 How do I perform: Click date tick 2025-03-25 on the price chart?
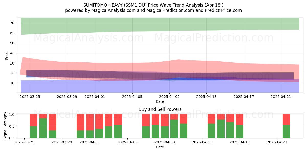pos(30,97)
